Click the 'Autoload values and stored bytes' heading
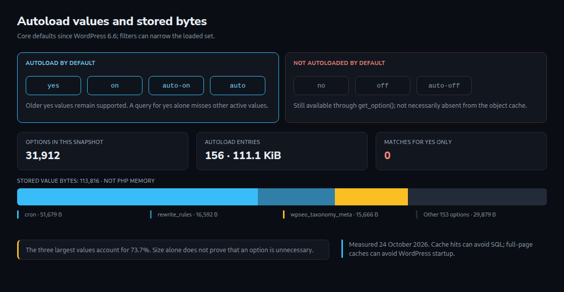The height and width of the screenshot is (292, 564). pyautogui.click(x=112, y=21)
